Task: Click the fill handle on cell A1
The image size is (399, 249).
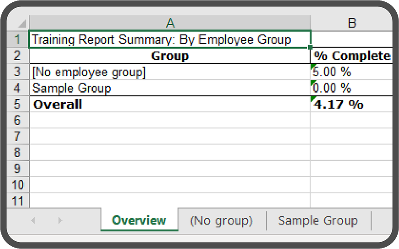Action: 310,47
